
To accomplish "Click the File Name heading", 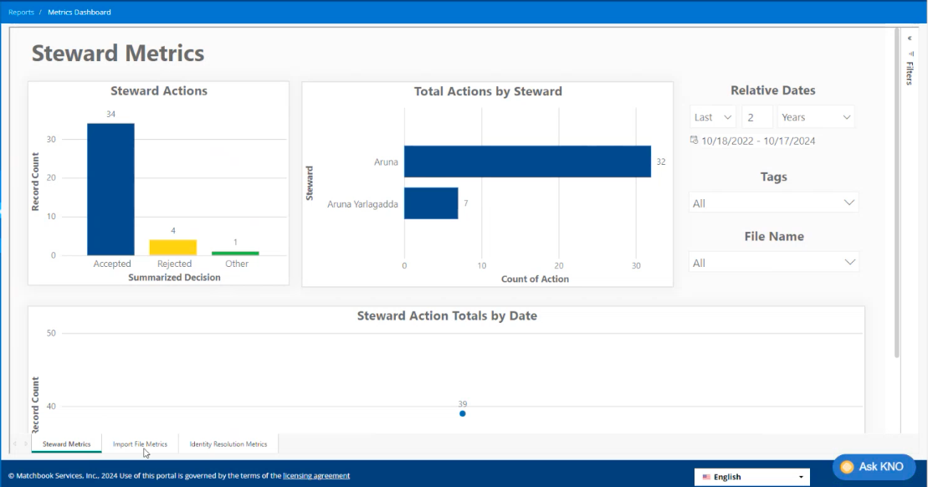I will 773,236.
